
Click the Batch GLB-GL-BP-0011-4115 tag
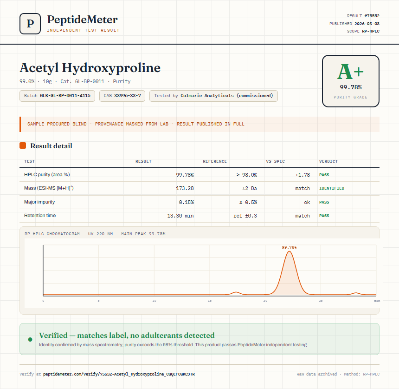tap(57, 96)
